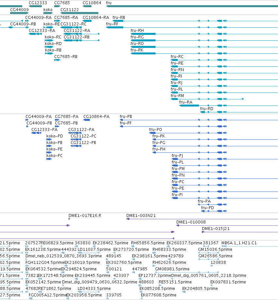Select transcript CG10864-RA
Image resolution: width=278 pixels, height=300 pixels.
96,18
